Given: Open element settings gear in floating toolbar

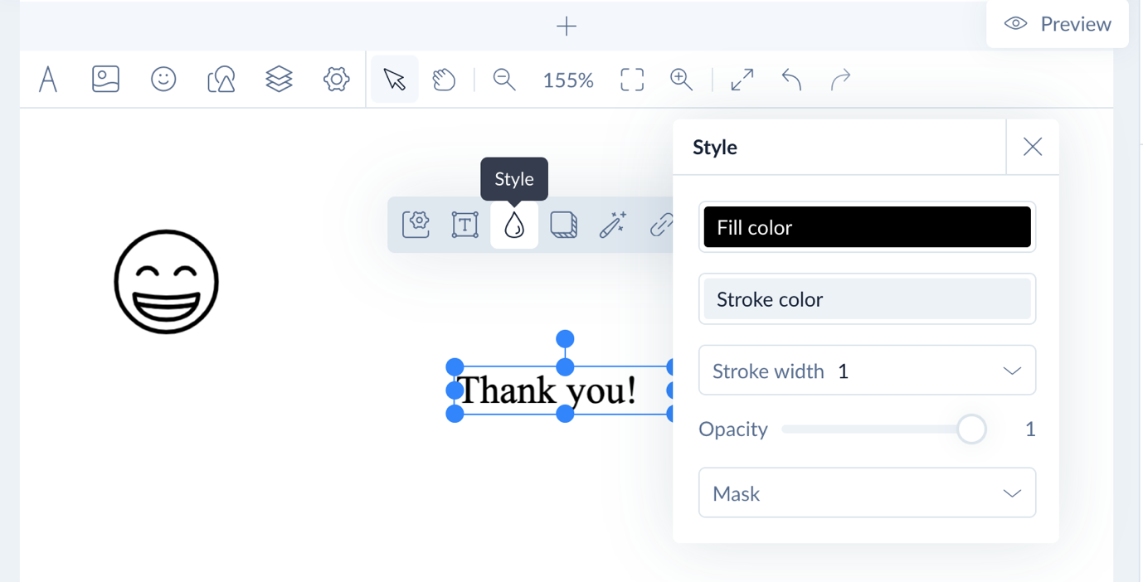Looking at the screenshot, I should point(416,225).
